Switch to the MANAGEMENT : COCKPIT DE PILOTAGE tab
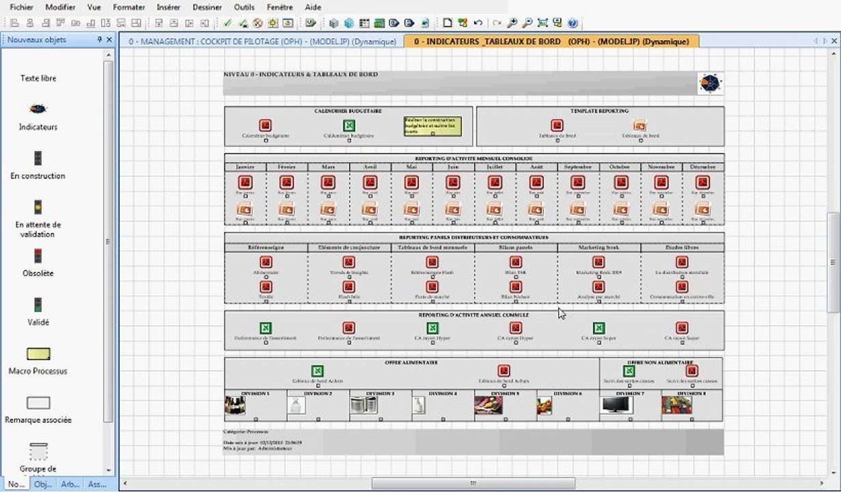 pyautogui.click(x=262, y=42)
